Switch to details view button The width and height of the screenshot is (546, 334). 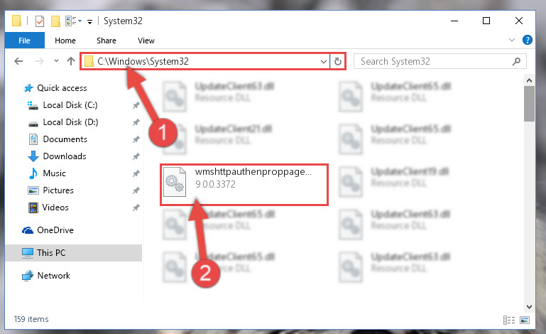(509, 320)
